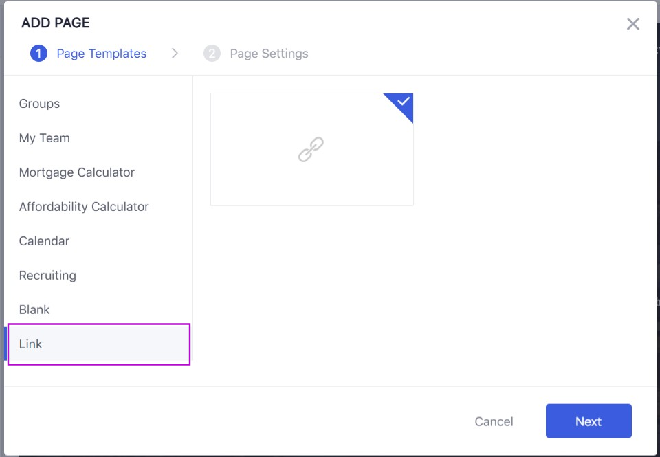Open the Page Templates step
The image size is (660, 457).
click(x=102, y=54)
